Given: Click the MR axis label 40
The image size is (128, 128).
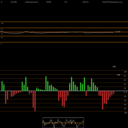Looking at the screenshot, I should point(125,84).
